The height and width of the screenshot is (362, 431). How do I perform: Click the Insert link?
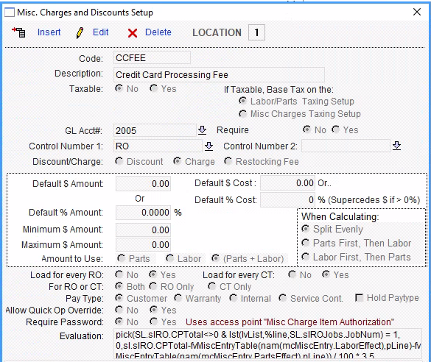click(x=49, y=32)
